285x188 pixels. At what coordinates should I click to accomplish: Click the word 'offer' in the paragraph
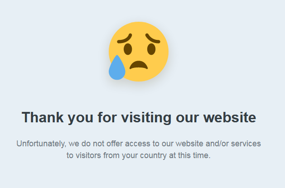[x=115, y=144]
